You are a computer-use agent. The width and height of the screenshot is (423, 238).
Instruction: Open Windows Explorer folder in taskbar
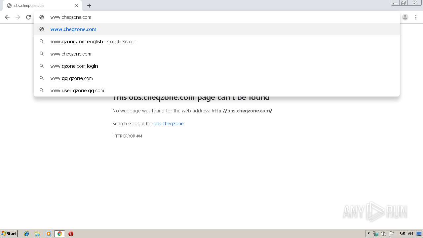coord(37,234)
